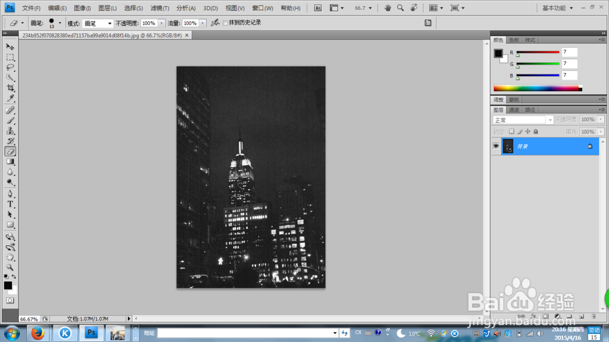The width and height of the screenshot is (609, 342).
Task: Click the green G value field
Action: [x=569, y=64]
